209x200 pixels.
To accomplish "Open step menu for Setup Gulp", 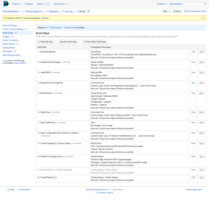I will (202, 112).
